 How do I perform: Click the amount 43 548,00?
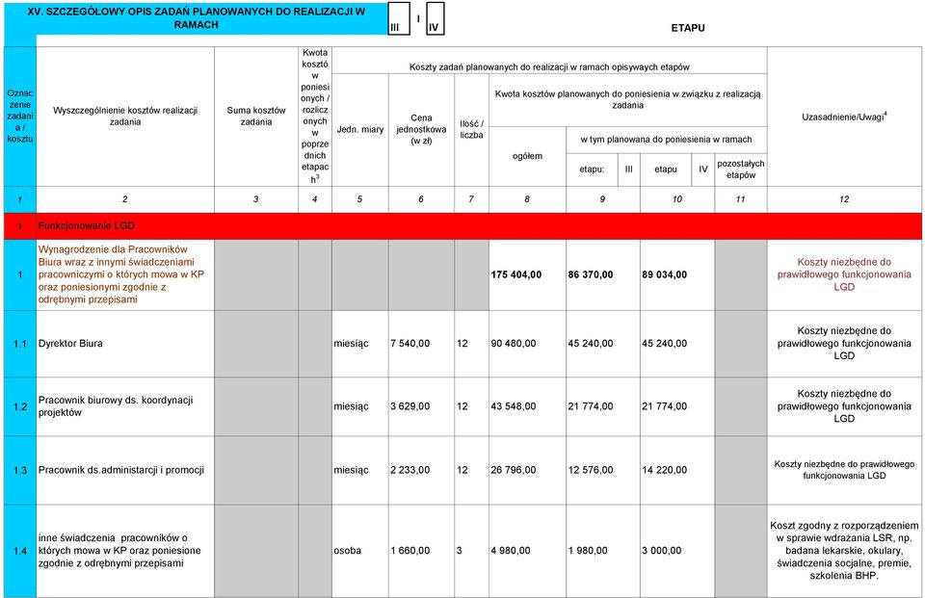(514, 406)
